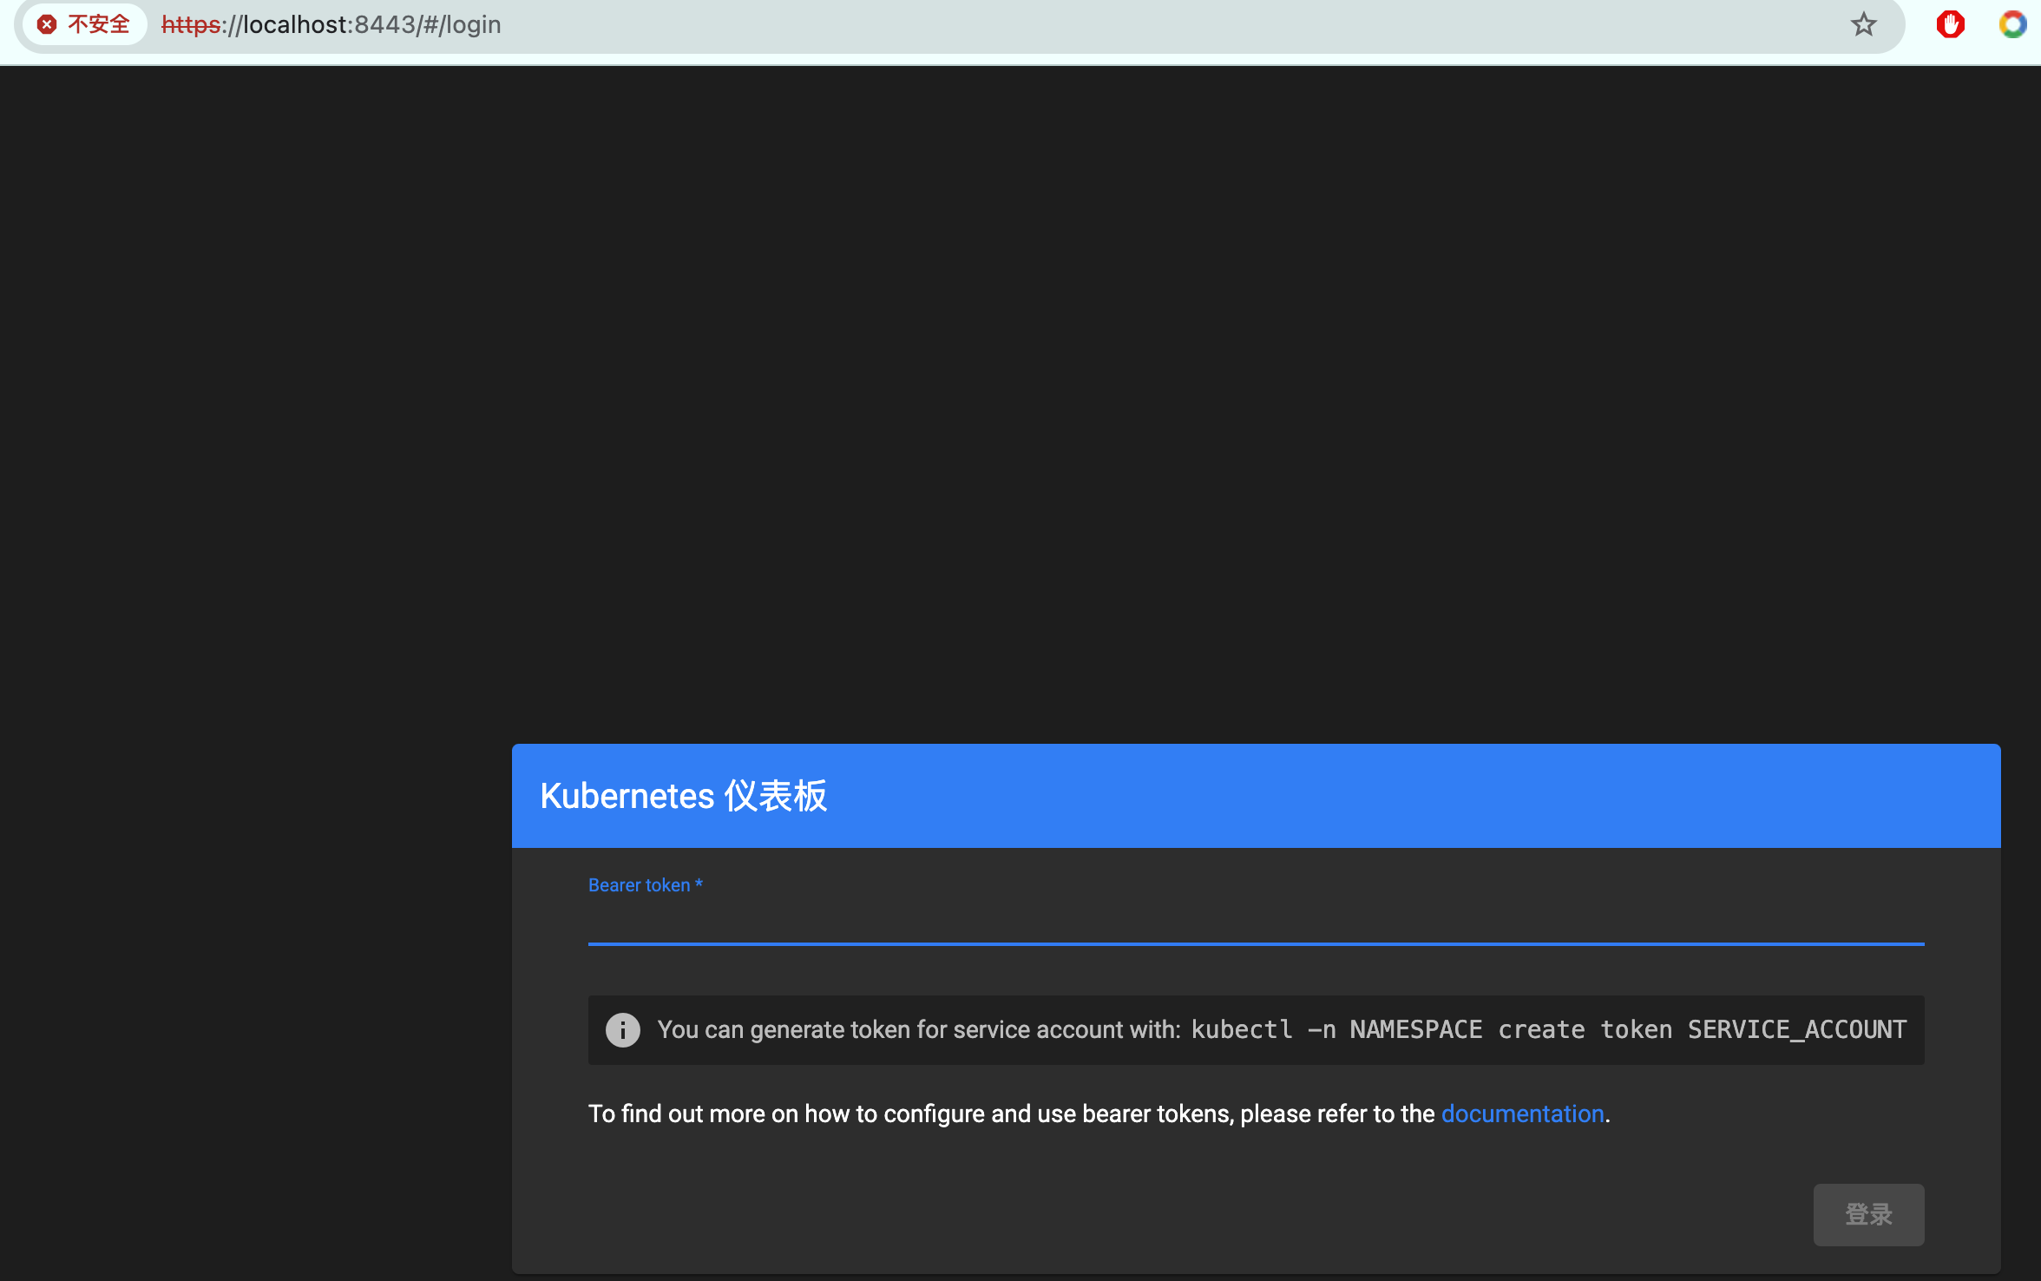
Task: Click the localhost:8443/#/login URL text
Action: point(373,24)
